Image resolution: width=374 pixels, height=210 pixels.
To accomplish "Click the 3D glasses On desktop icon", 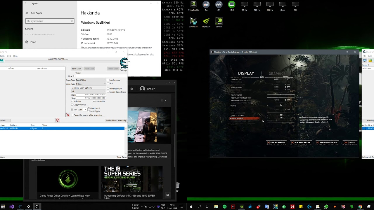I will pos(206,6).
